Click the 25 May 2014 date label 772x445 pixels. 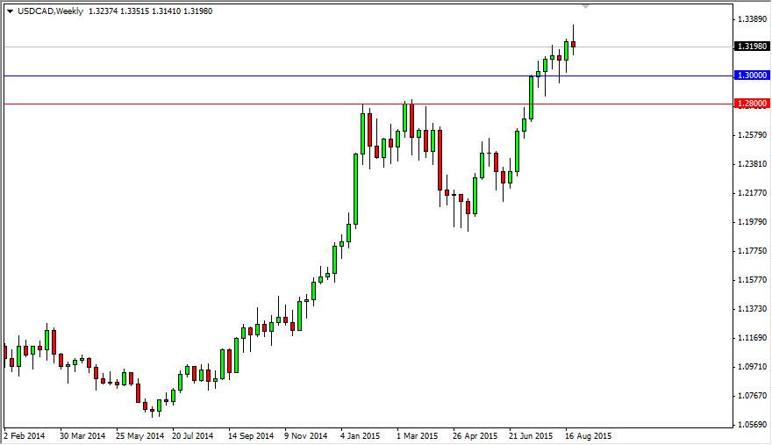click(139, 436)
